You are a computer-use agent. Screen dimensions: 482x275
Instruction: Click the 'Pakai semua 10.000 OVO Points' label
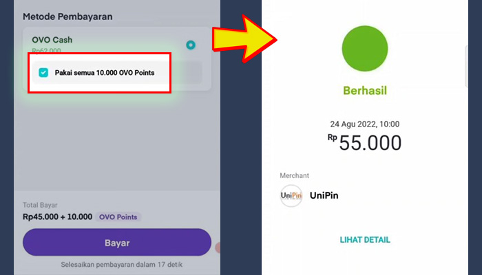(x=105, y=73)
